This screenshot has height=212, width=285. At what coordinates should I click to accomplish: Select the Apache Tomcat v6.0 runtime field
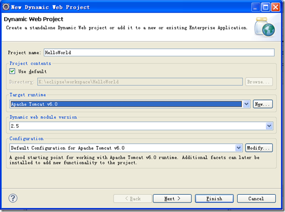click(126, 104)
